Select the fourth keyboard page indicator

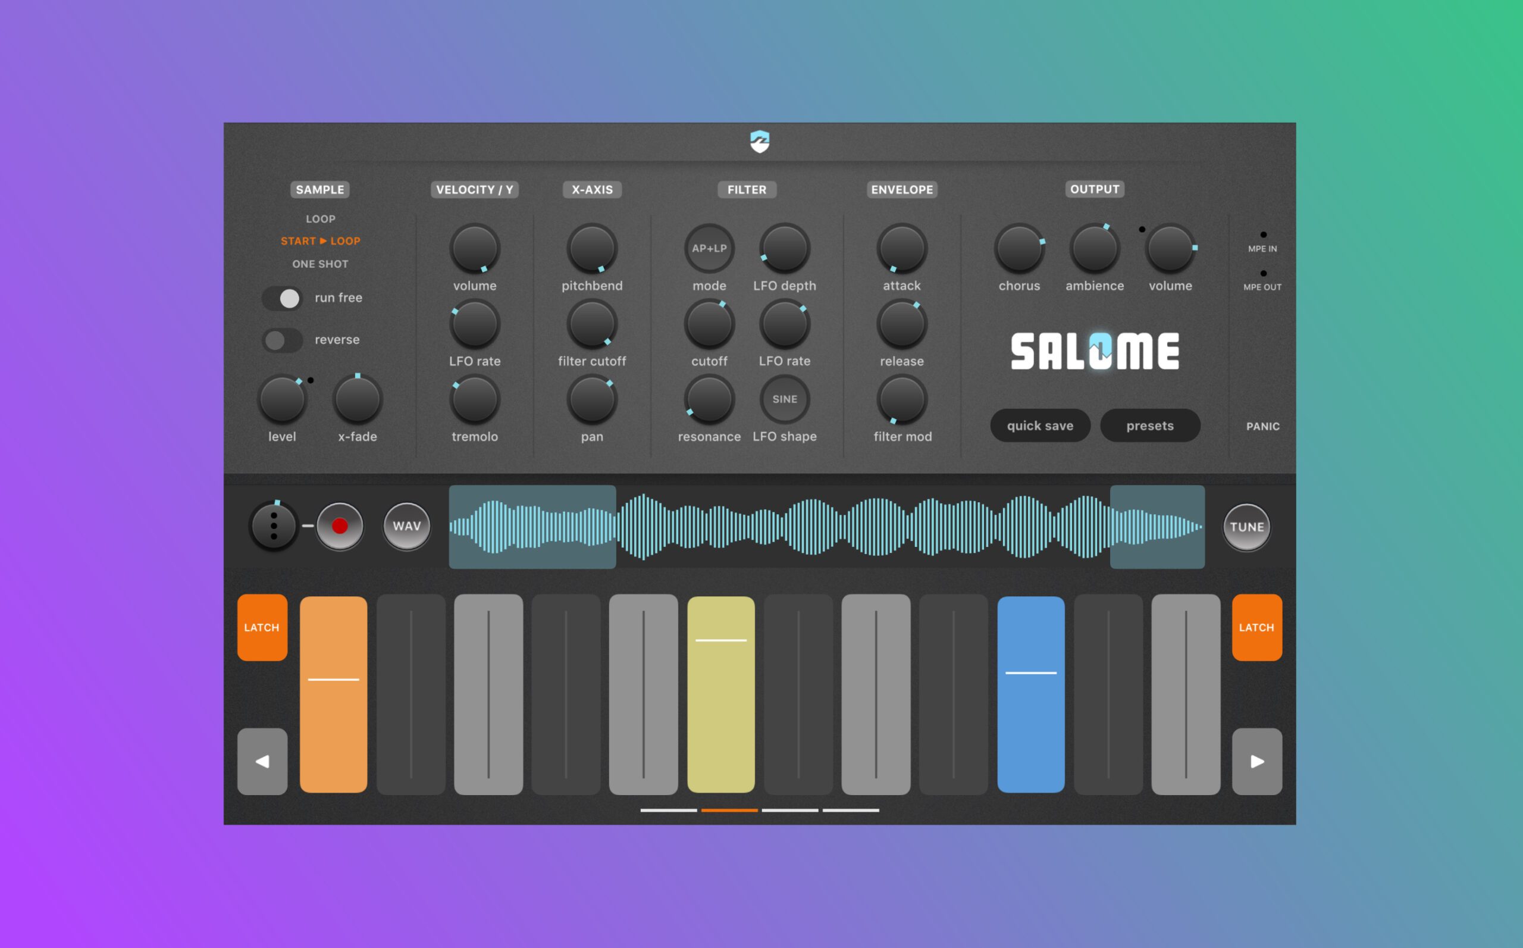851,811
